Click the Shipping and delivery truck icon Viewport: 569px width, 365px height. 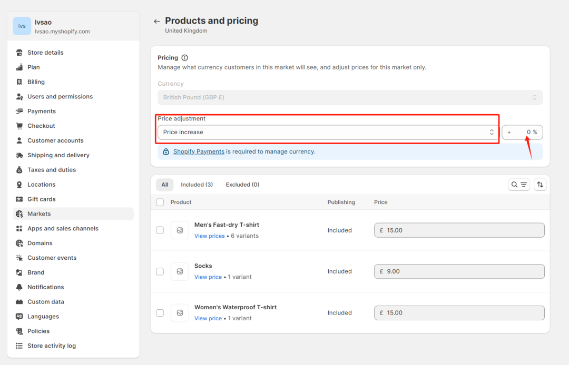[19, 155]
